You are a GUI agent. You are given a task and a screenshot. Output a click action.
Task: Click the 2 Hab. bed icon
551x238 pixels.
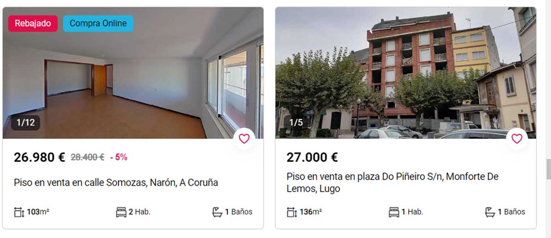[x=121, y=212]
